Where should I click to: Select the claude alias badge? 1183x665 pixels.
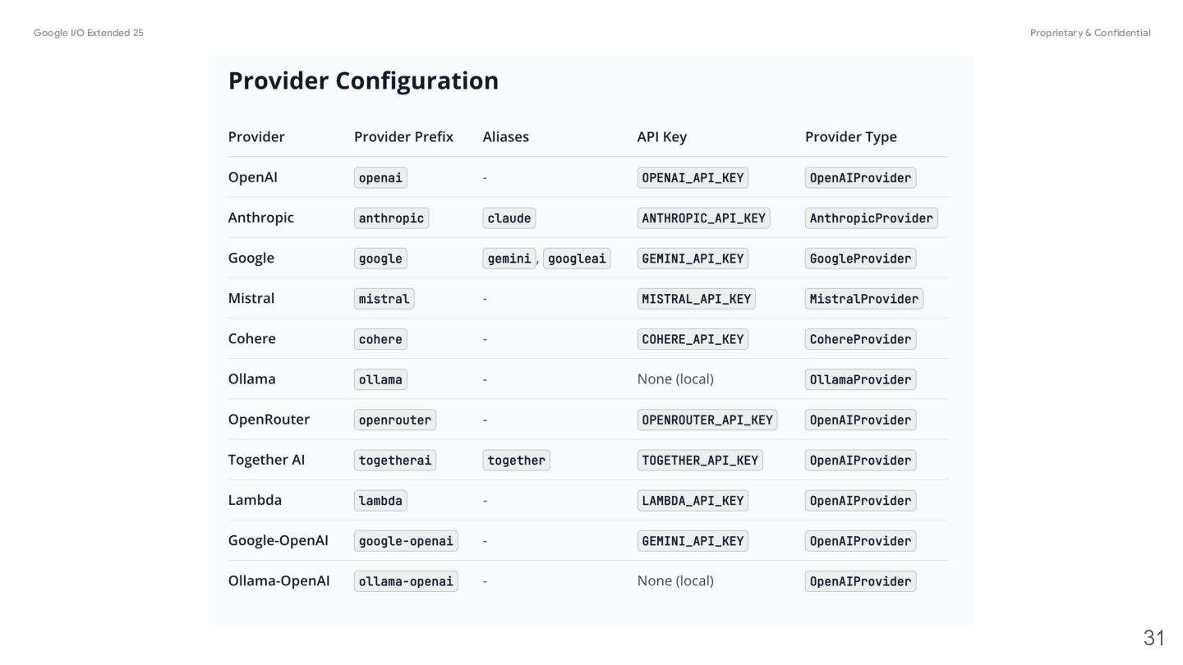509,218
